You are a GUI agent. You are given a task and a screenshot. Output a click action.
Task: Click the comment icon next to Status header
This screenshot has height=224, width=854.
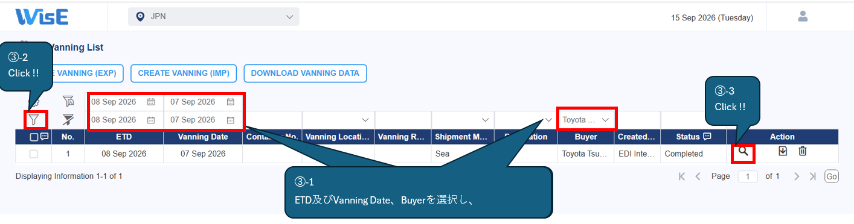click(707, 137)
